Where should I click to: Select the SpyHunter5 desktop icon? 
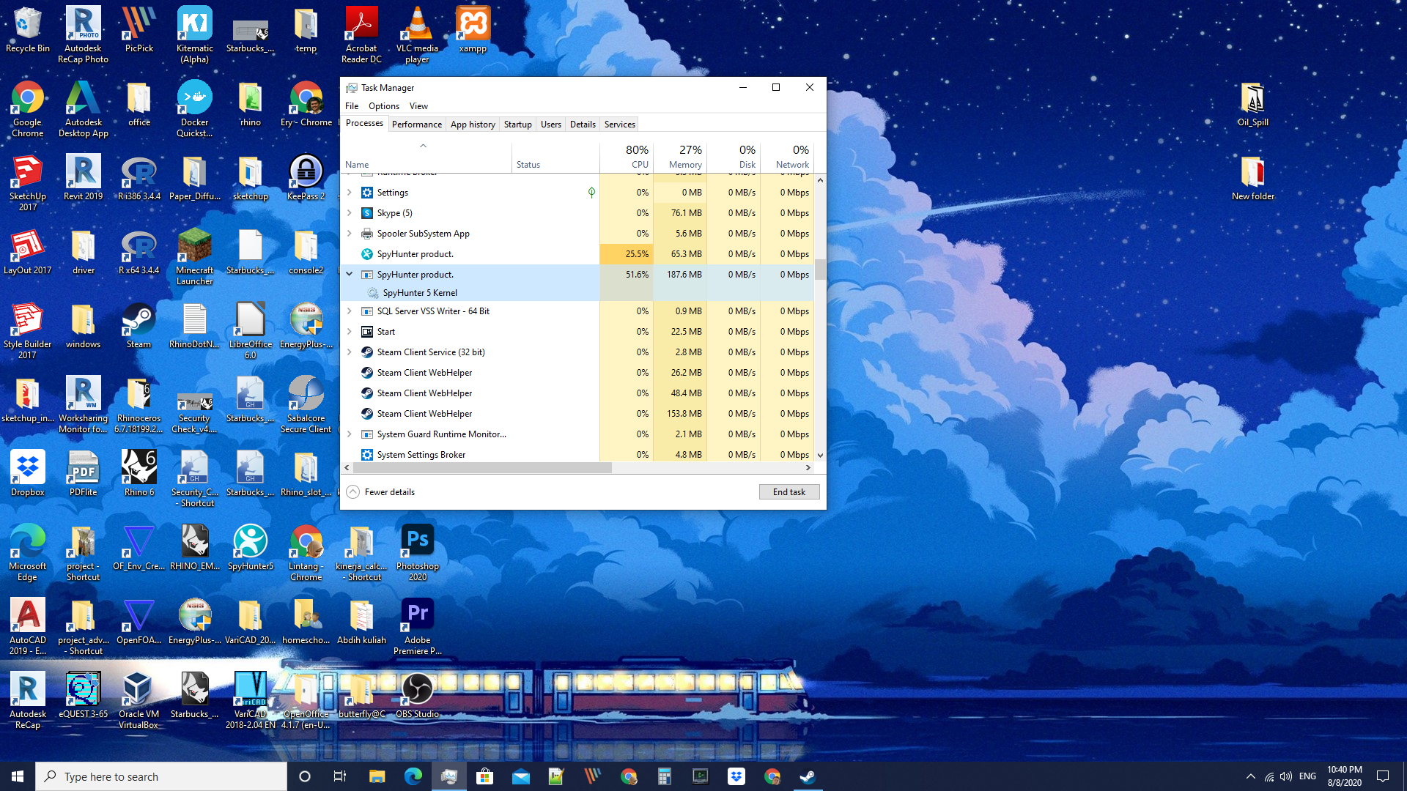[251, 548]
